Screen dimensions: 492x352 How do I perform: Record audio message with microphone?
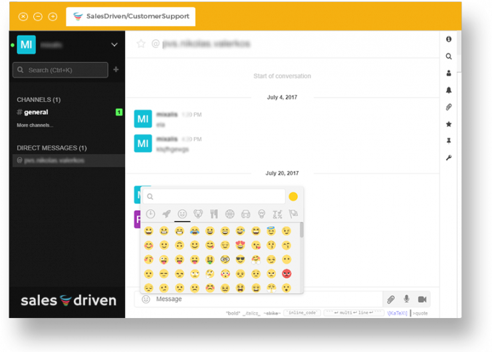pos(406,299)
